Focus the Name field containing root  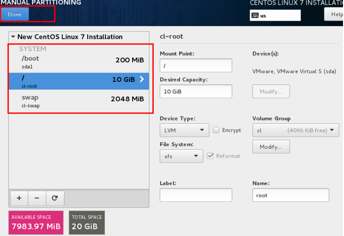coord(291,195)
